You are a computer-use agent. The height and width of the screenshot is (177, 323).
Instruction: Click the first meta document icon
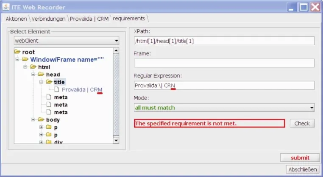(x=49, y=97)
